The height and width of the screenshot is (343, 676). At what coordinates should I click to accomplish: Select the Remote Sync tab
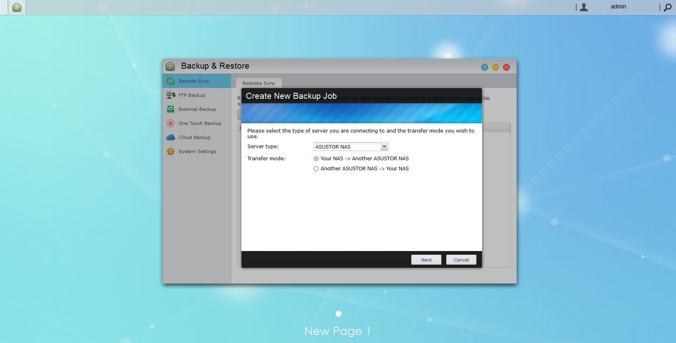tap(259, 83)
